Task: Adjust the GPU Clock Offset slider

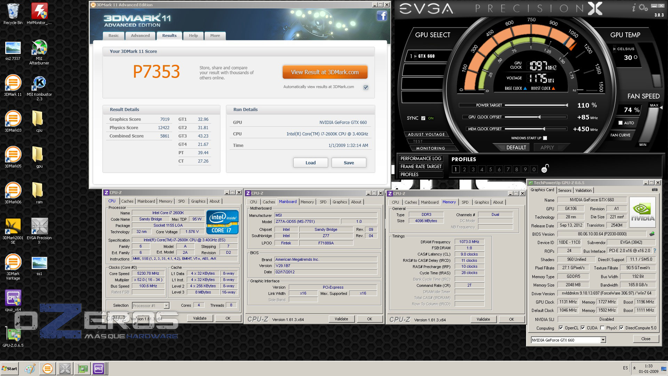Action: tap(539, 117)
